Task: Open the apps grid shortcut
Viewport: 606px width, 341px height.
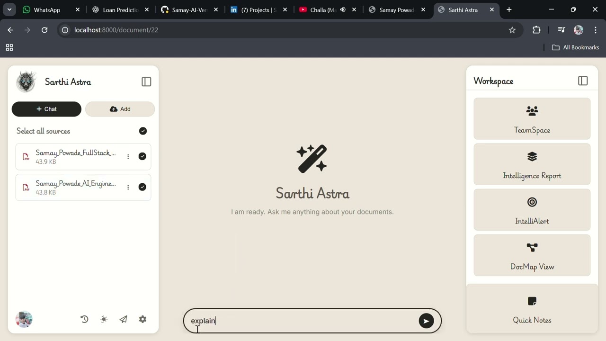Action: point(9,47)
